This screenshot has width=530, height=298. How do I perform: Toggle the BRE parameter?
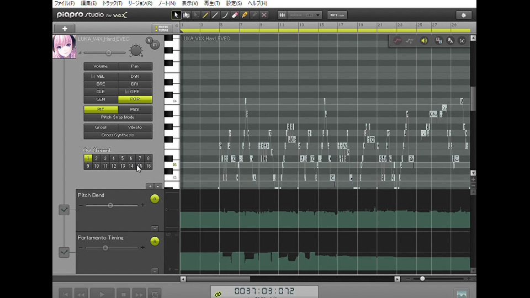[100, 84]
